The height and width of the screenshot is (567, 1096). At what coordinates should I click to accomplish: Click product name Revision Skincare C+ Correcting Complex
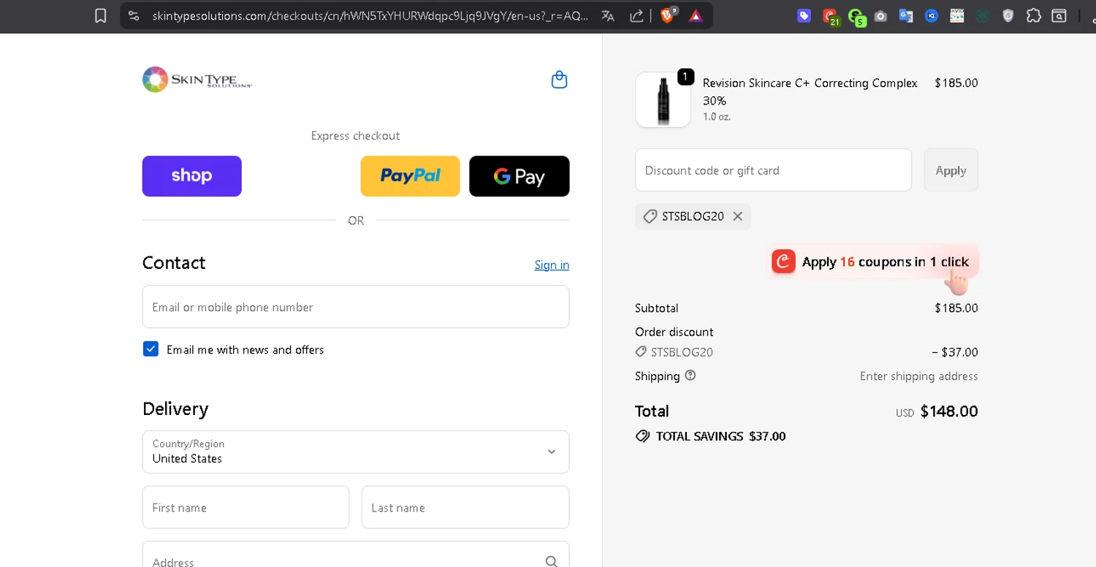click(x=810, y=92)
